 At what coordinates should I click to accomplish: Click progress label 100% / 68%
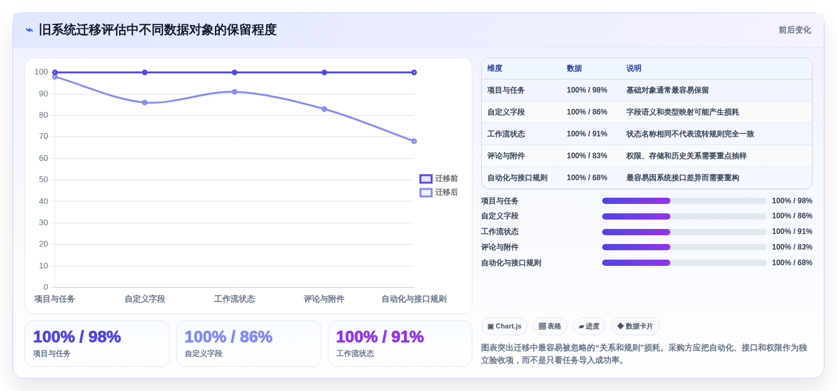click(792, 263)
